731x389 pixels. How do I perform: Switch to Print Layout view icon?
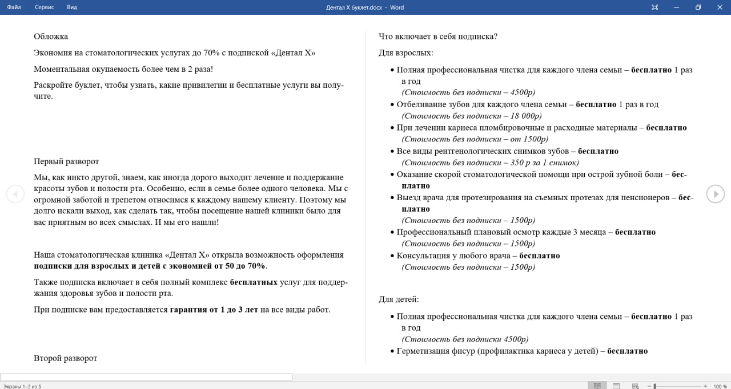click(616, 386)
